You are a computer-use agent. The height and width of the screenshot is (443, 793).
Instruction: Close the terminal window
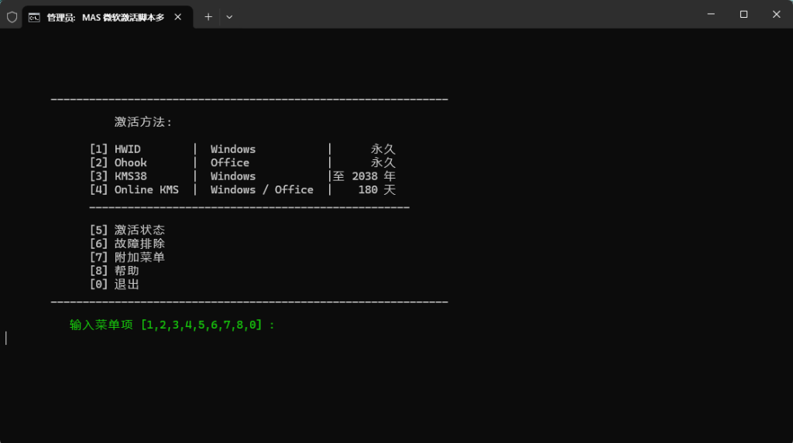[x=776, y=14]
